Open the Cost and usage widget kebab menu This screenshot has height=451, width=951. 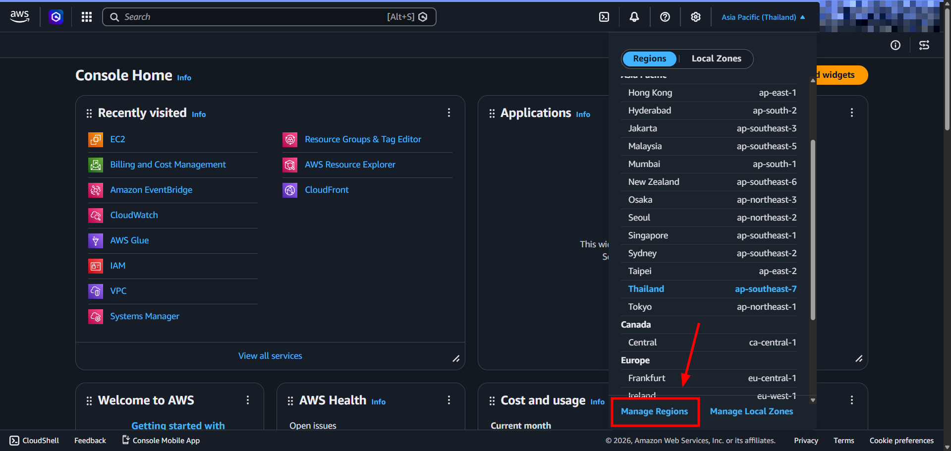point(852,400)
